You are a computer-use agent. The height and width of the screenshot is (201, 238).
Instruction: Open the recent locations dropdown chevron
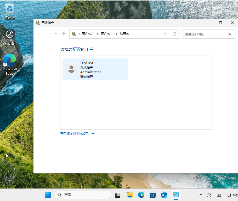point(56,34)
